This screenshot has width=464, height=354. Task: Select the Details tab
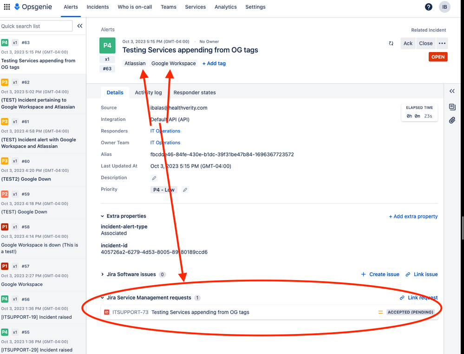(x=115, y=92)
